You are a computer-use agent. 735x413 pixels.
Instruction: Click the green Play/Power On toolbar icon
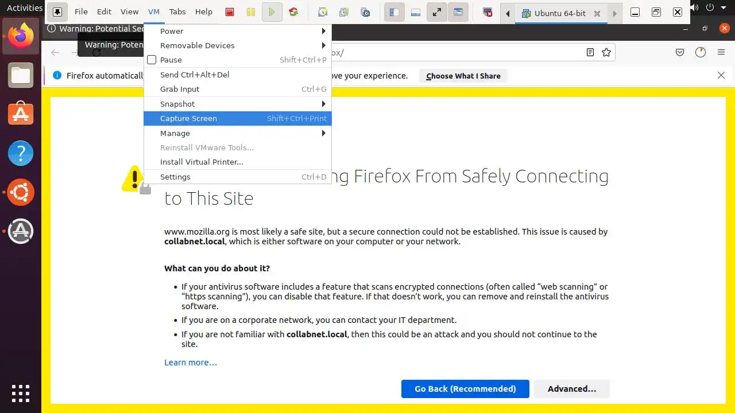(x=272, y=12)
